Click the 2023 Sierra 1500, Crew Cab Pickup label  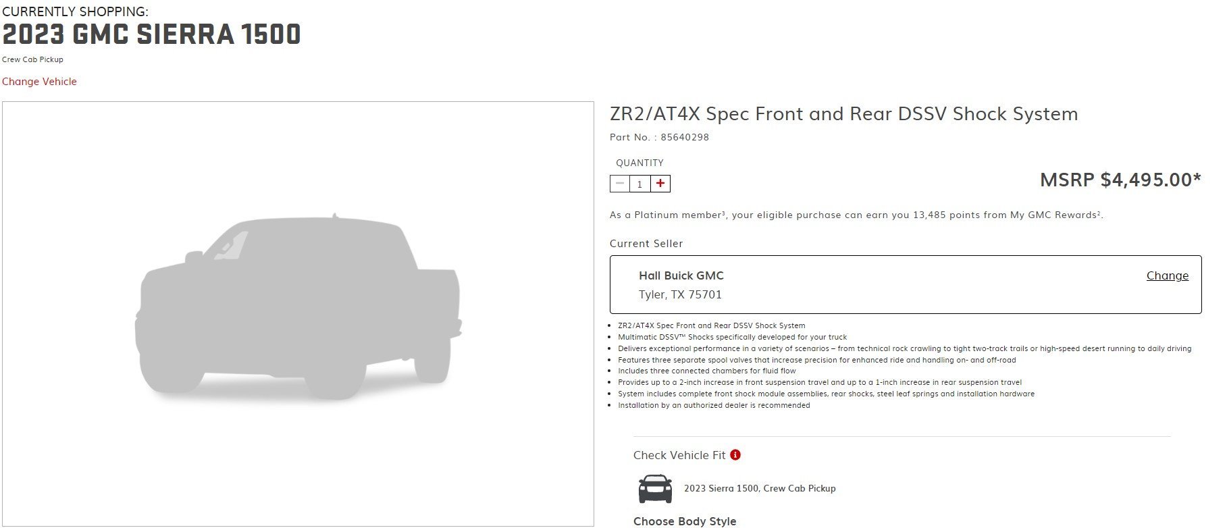tap(760, 488)
